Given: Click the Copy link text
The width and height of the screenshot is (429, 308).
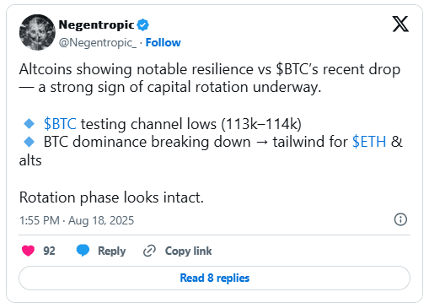Looking at the screenshot, I should coord(188,251).
